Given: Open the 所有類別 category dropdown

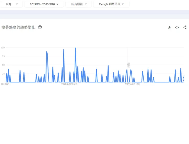Looking at the screenshot, I should (79, 4).
